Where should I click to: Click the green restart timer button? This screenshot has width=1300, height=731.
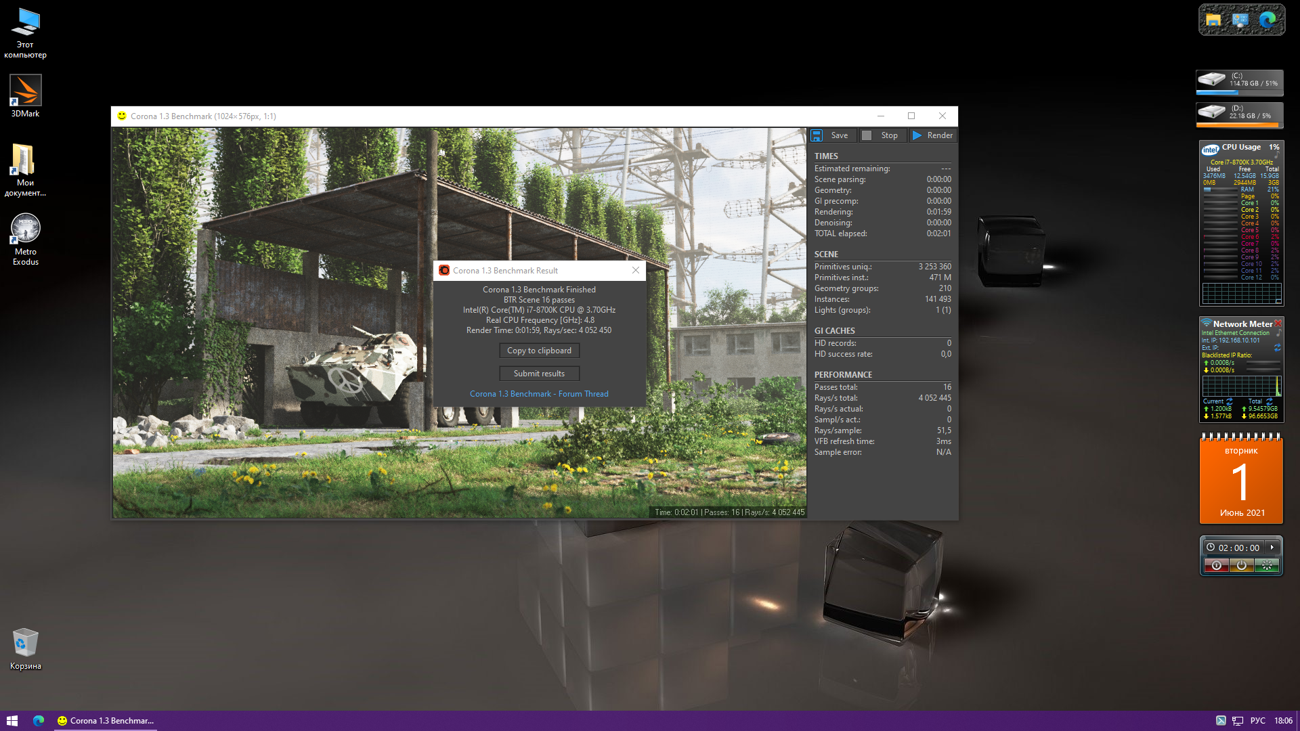pyautogui.click(x=1267, y=565)
